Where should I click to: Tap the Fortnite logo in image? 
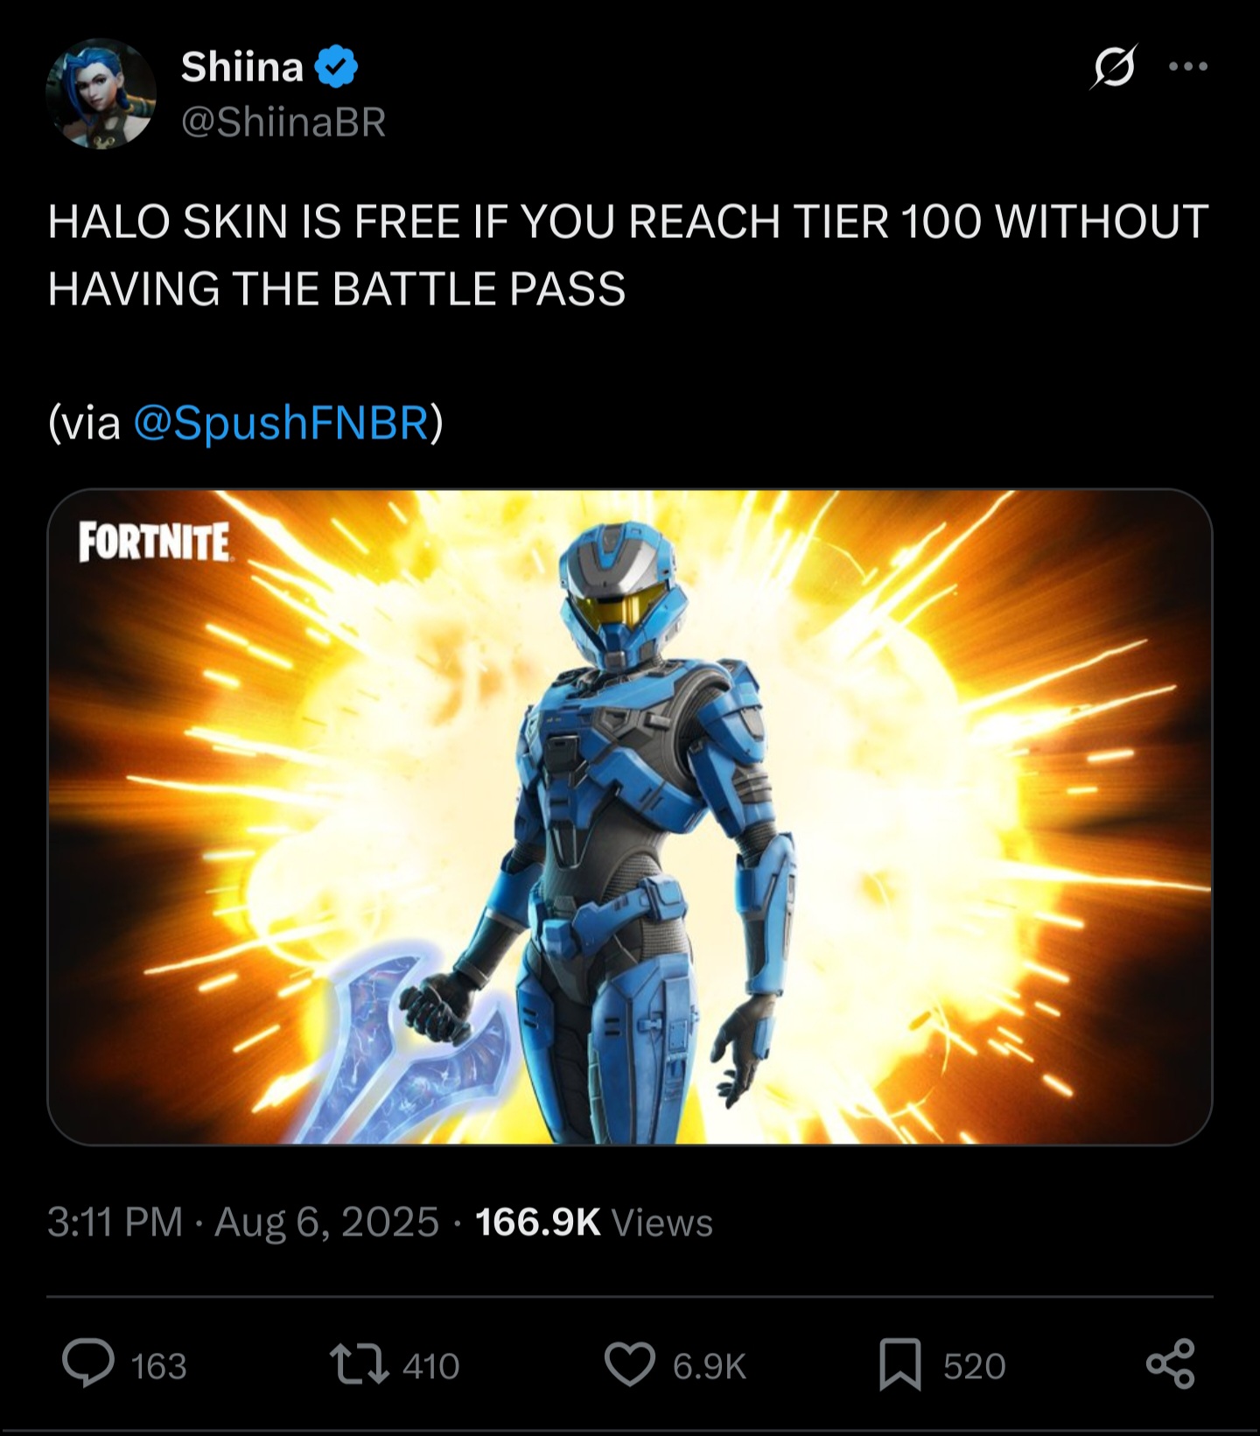(x=154, y=542)
